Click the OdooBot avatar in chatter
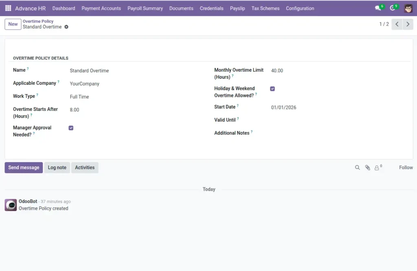Image resolution: width=417 pixels, height=271 pixels. 11,205
